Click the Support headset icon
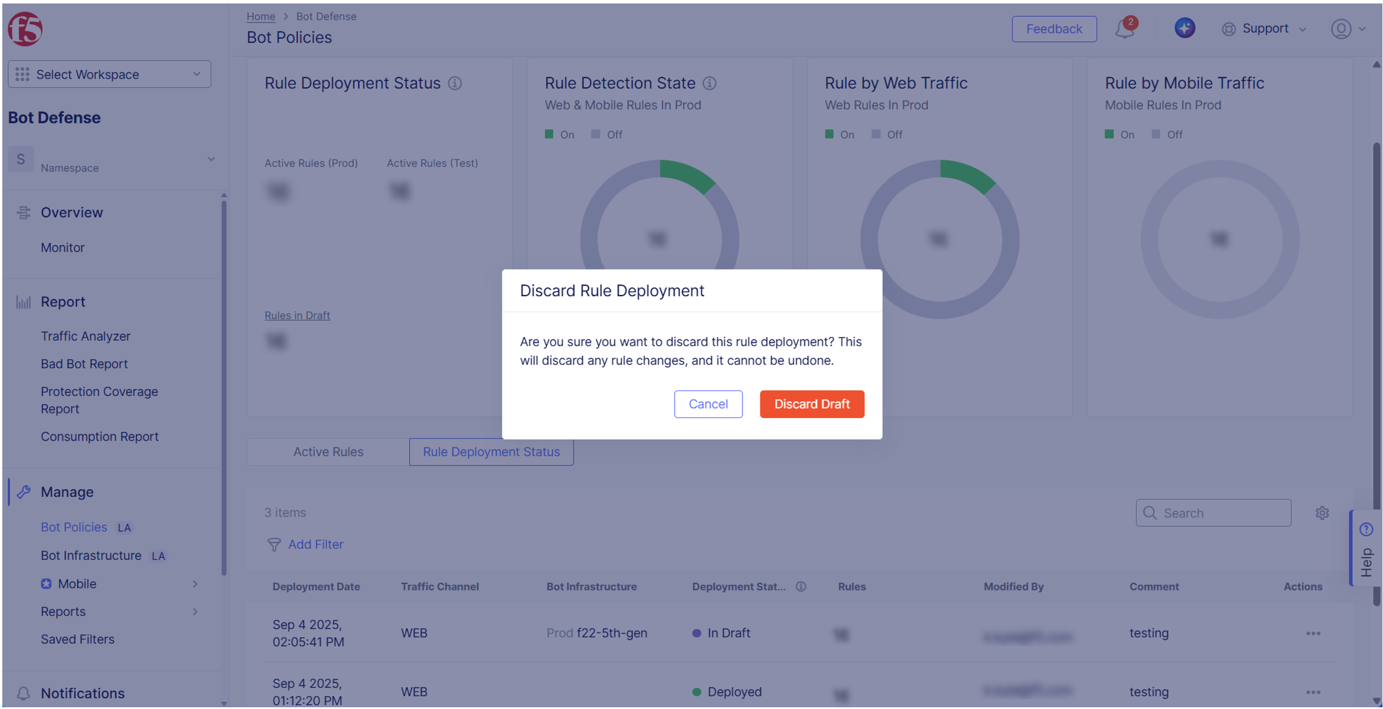Image resolution: width=1383 pixels, height=709 pixels. pos(1228,28)
